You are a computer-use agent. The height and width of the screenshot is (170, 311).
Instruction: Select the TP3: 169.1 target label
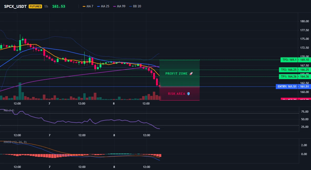click(x=289, y=60)
